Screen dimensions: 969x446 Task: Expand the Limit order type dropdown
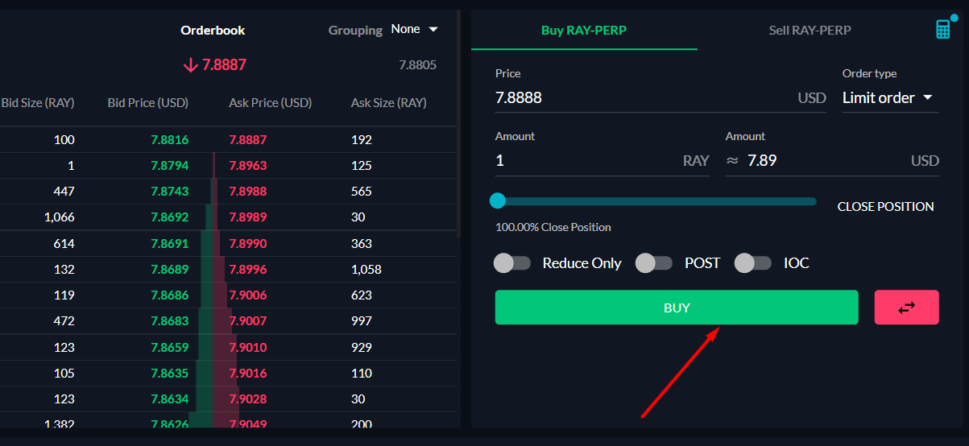[888, 98]
